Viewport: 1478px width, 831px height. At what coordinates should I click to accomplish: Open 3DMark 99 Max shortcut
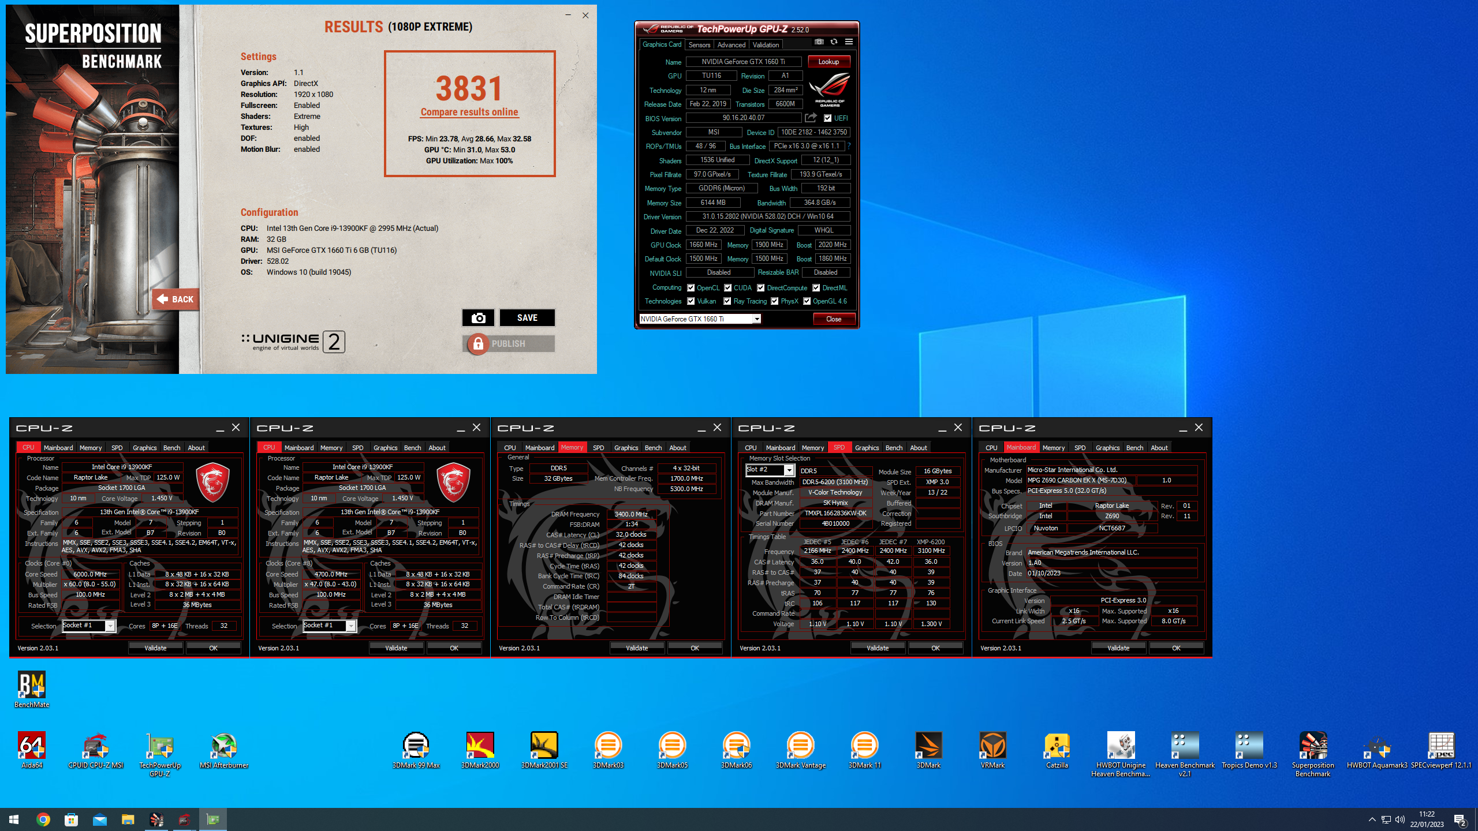(416, 750)
